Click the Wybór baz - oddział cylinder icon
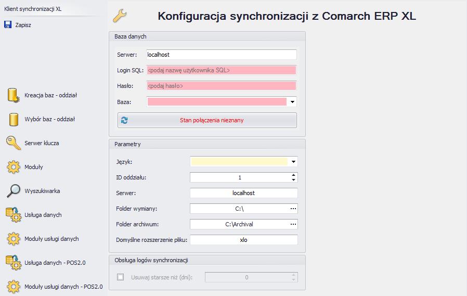The height and width of the screenshot is (296, 467). pyautogui.click(x=14, y=120)
